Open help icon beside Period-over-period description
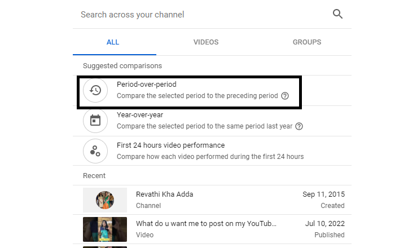Screen dimensions: 395x248 coord(285,96)
